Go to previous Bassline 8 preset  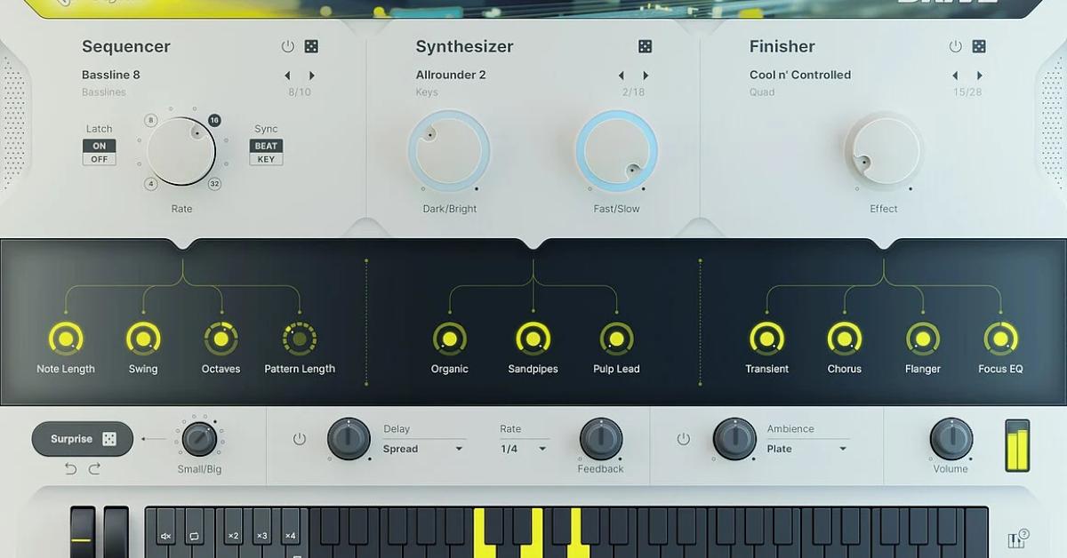coord(287,75)
